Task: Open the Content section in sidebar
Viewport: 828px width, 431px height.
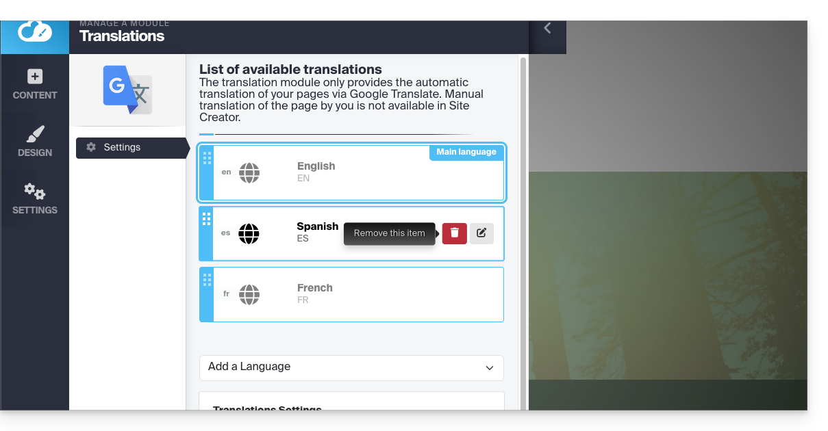Action: [35, 84]
